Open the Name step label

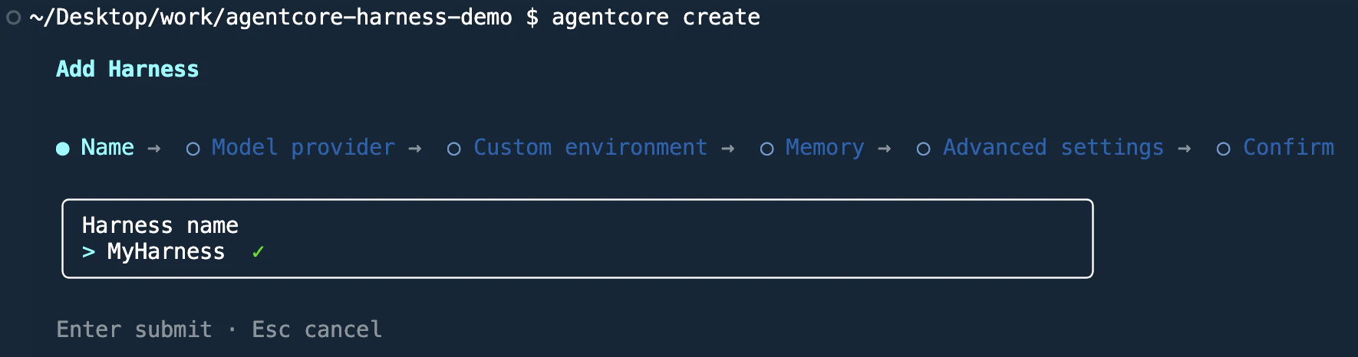tap(107, 147)
